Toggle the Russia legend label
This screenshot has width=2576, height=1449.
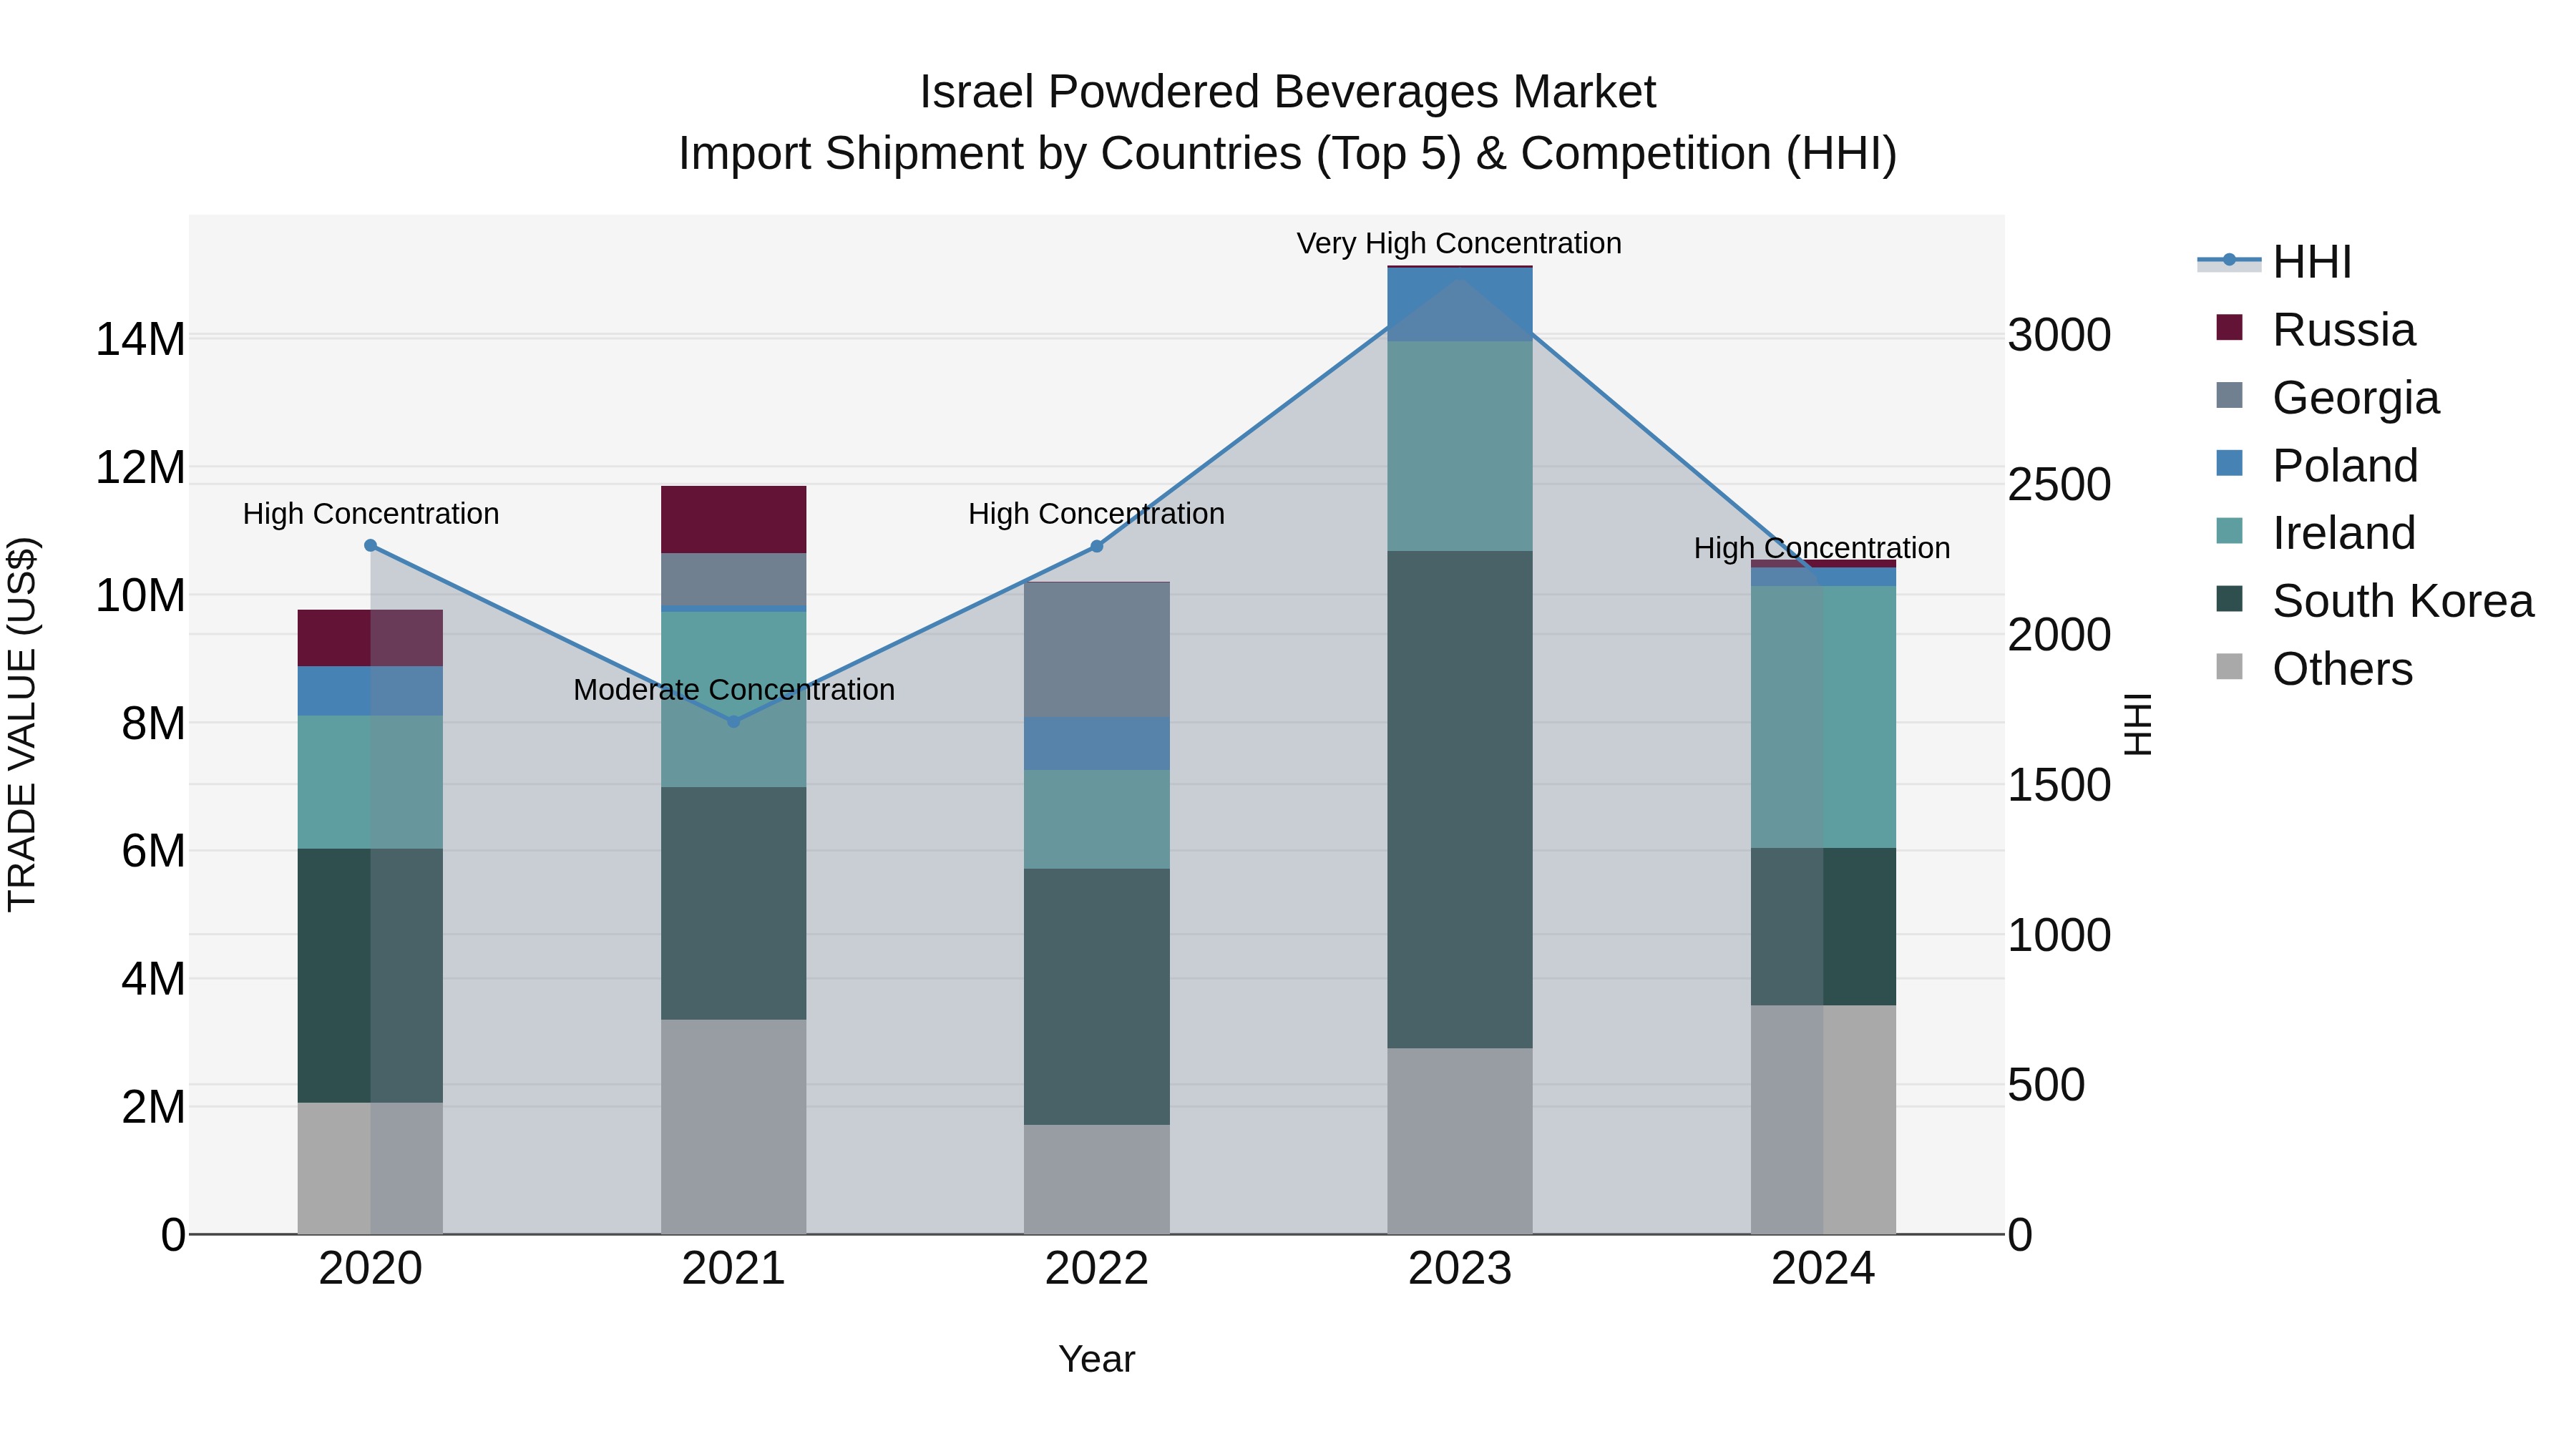[x=2344, y=330]
